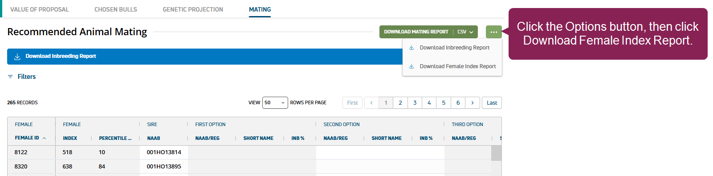Viewport: 713px width, 176px height.
Task: Sort by Percentile column header
Action: tap(115, 138)
